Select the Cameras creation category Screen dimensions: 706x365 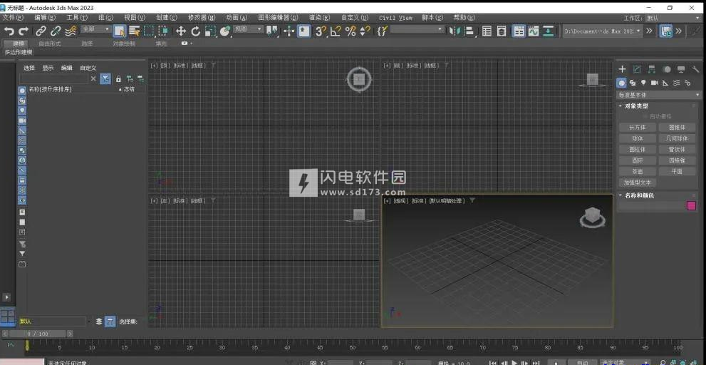pyautogui.click(x=654, y=83)
